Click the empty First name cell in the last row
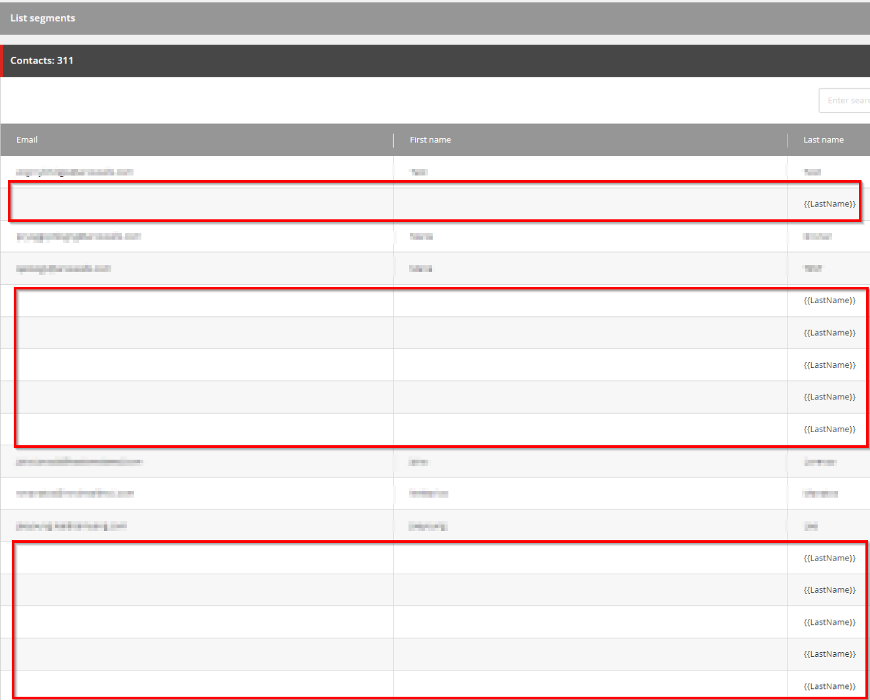This screenshot has width=870, height=700. (x=589, y=686)
